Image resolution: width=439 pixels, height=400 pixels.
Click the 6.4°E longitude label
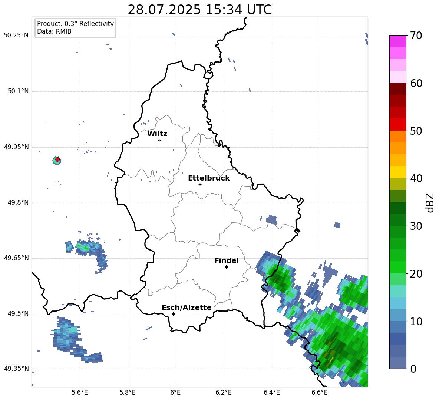tap(271, 393)
